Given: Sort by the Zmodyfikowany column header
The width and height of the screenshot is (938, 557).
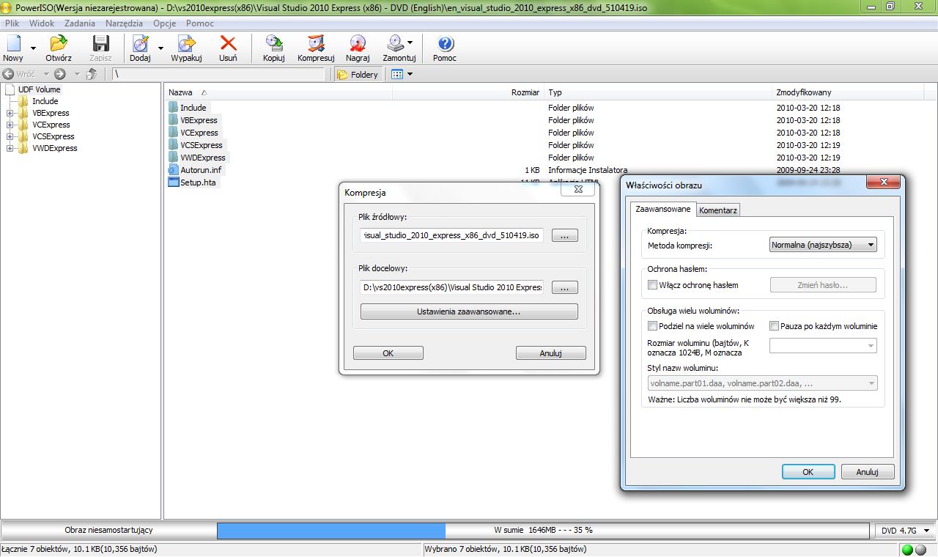Looking at the screenshot, I should pyautogui.click(x=848, y=92).
